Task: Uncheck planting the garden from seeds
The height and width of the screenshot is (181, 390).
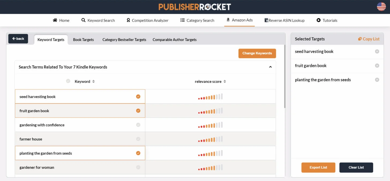Action: pos(138,153)
